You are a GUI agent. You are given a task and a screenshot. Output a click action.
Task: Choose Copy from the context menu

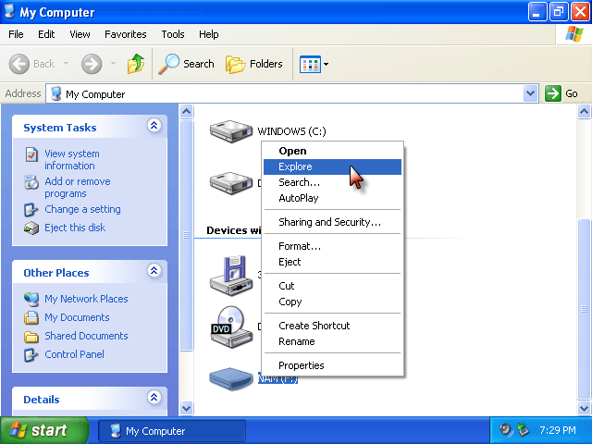(x=332, y=302)
